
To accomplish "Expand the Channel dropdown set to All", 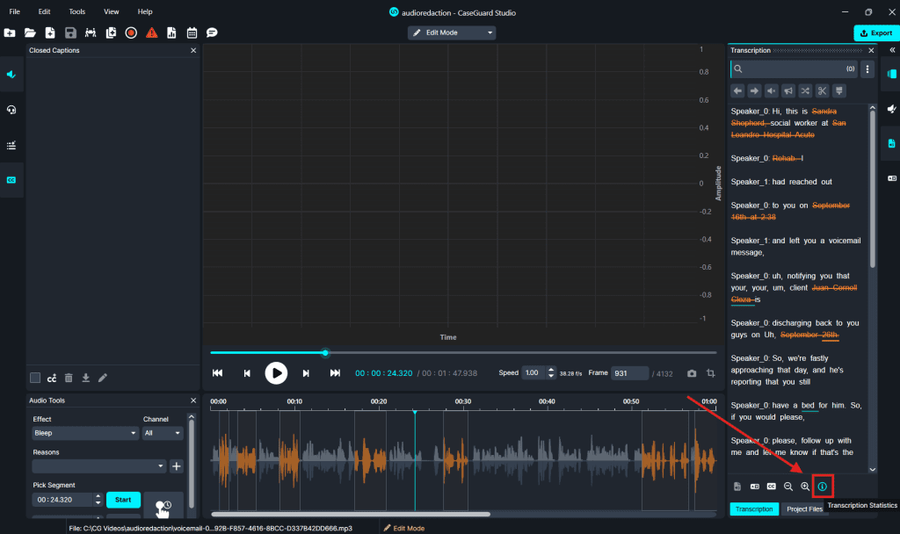I will [x=163, y=433].
